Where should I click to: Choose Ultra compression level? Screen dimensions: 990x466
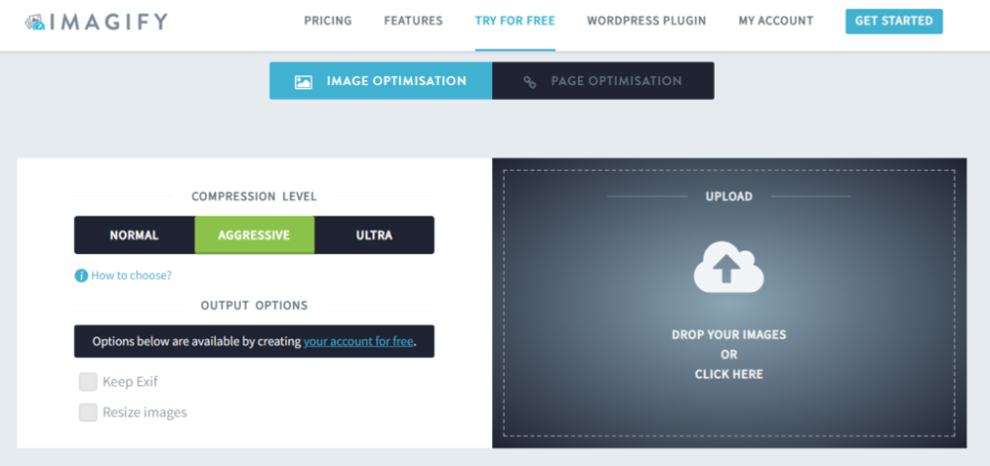(x=374, y=235)
